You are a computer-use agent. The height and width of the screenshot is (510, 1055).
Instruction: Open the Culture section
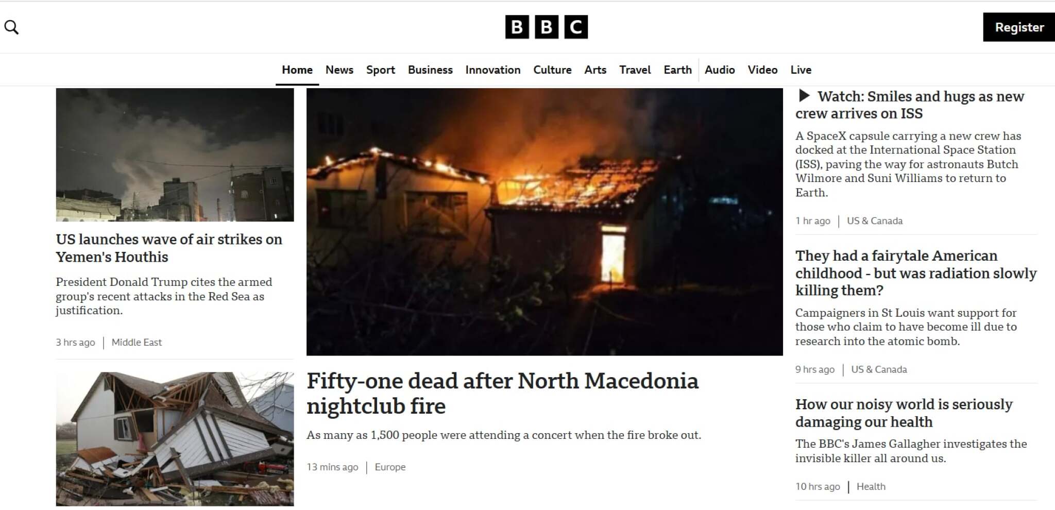click(552, 70)
